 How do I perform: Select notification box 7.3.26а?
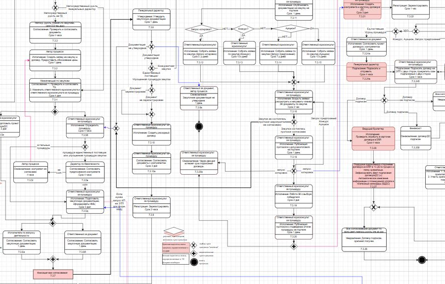click(x=199, y=163)
